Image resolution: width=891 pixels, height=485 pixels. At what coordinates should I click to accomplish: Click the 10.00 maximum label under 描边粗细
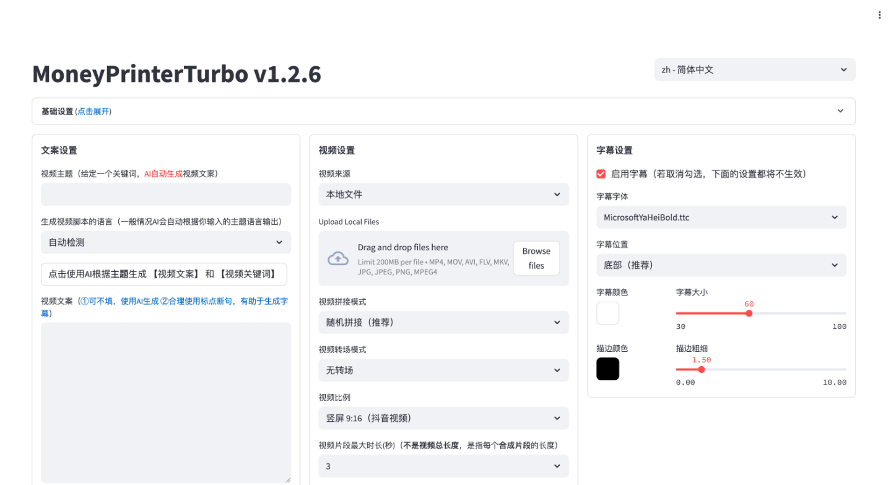click(835, 382)
